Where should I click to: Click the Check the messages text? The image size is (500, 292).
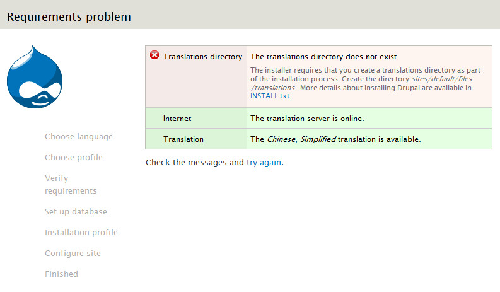click(x=194, y=163)
